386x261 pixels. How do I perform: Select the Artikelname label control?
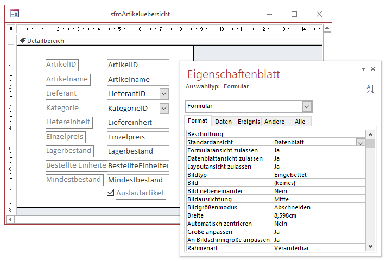tap(68, 79)
